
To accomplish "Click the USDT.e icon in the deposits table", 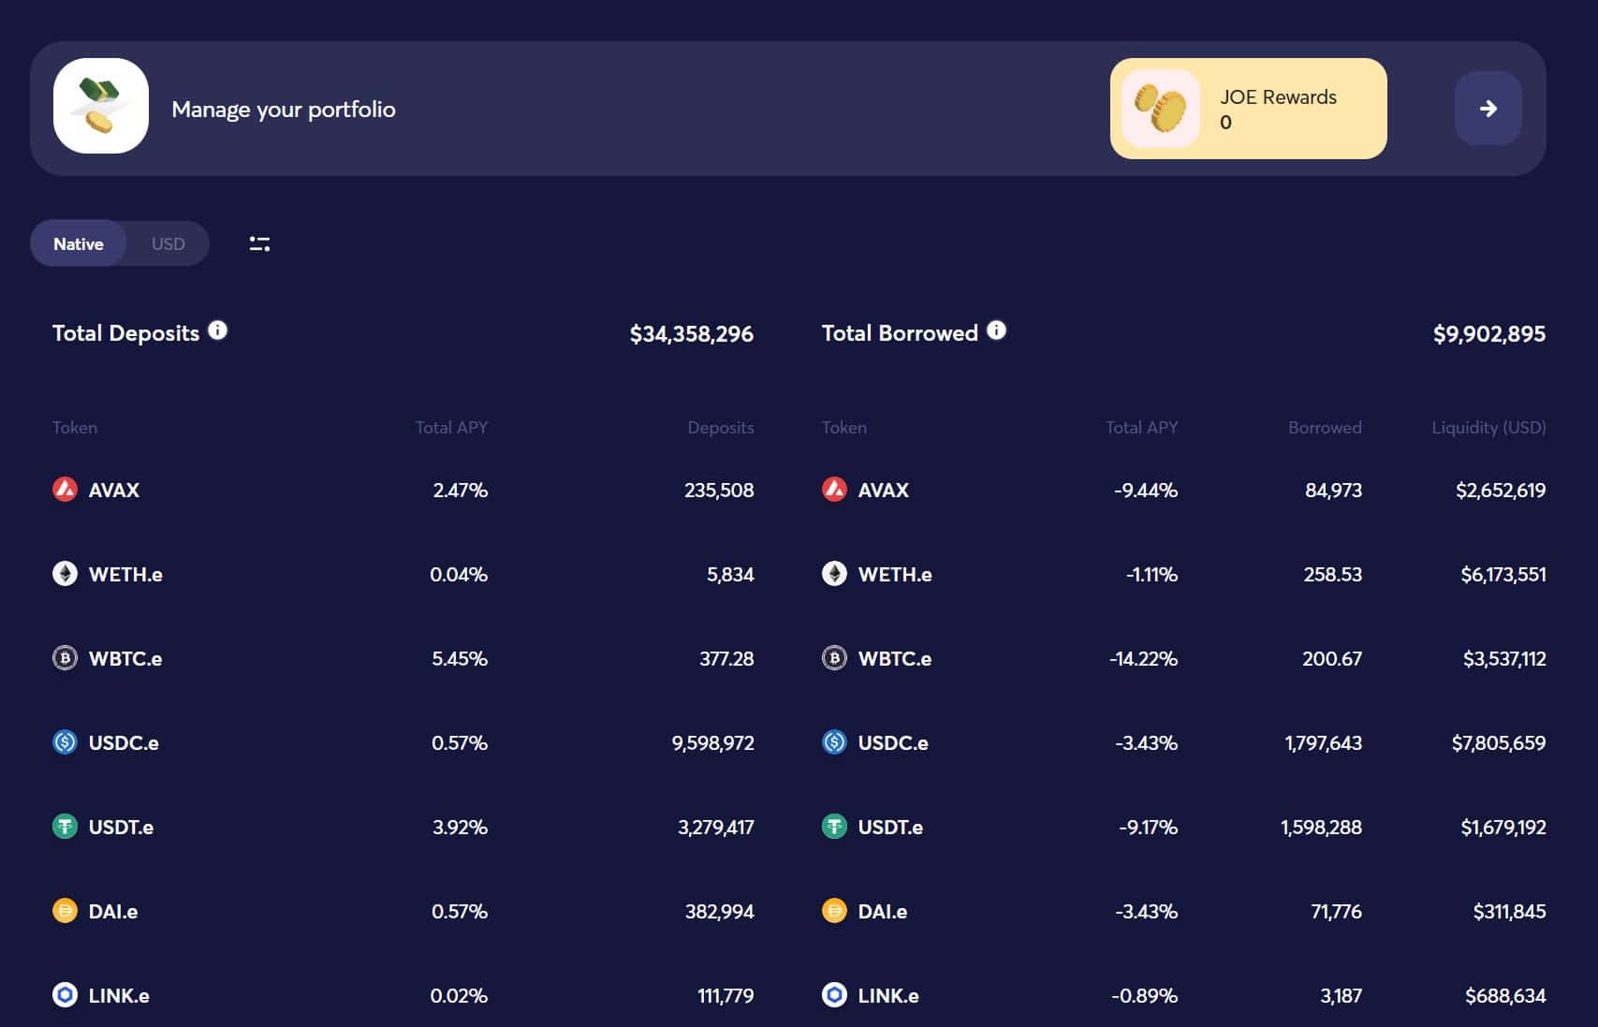I will [65, 827].
